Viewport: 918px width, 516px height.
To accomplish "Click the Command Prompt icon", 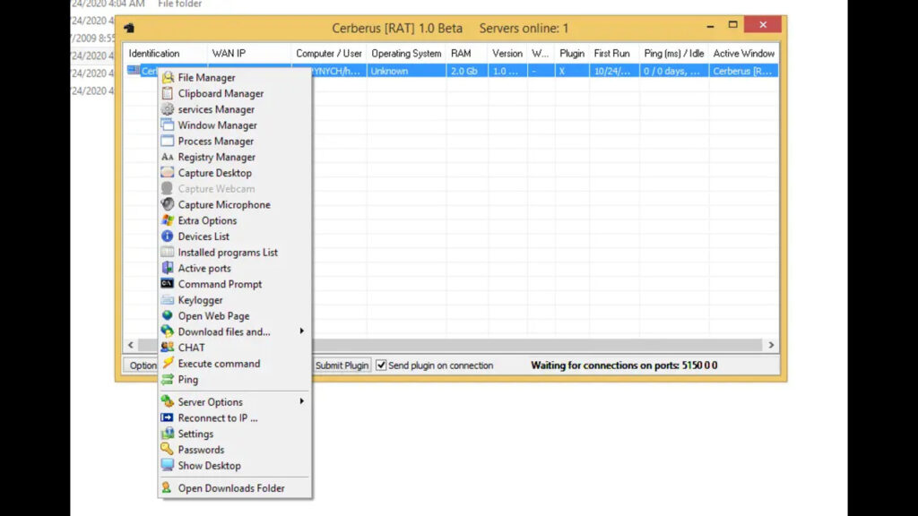I will click(x=168, y=283).
